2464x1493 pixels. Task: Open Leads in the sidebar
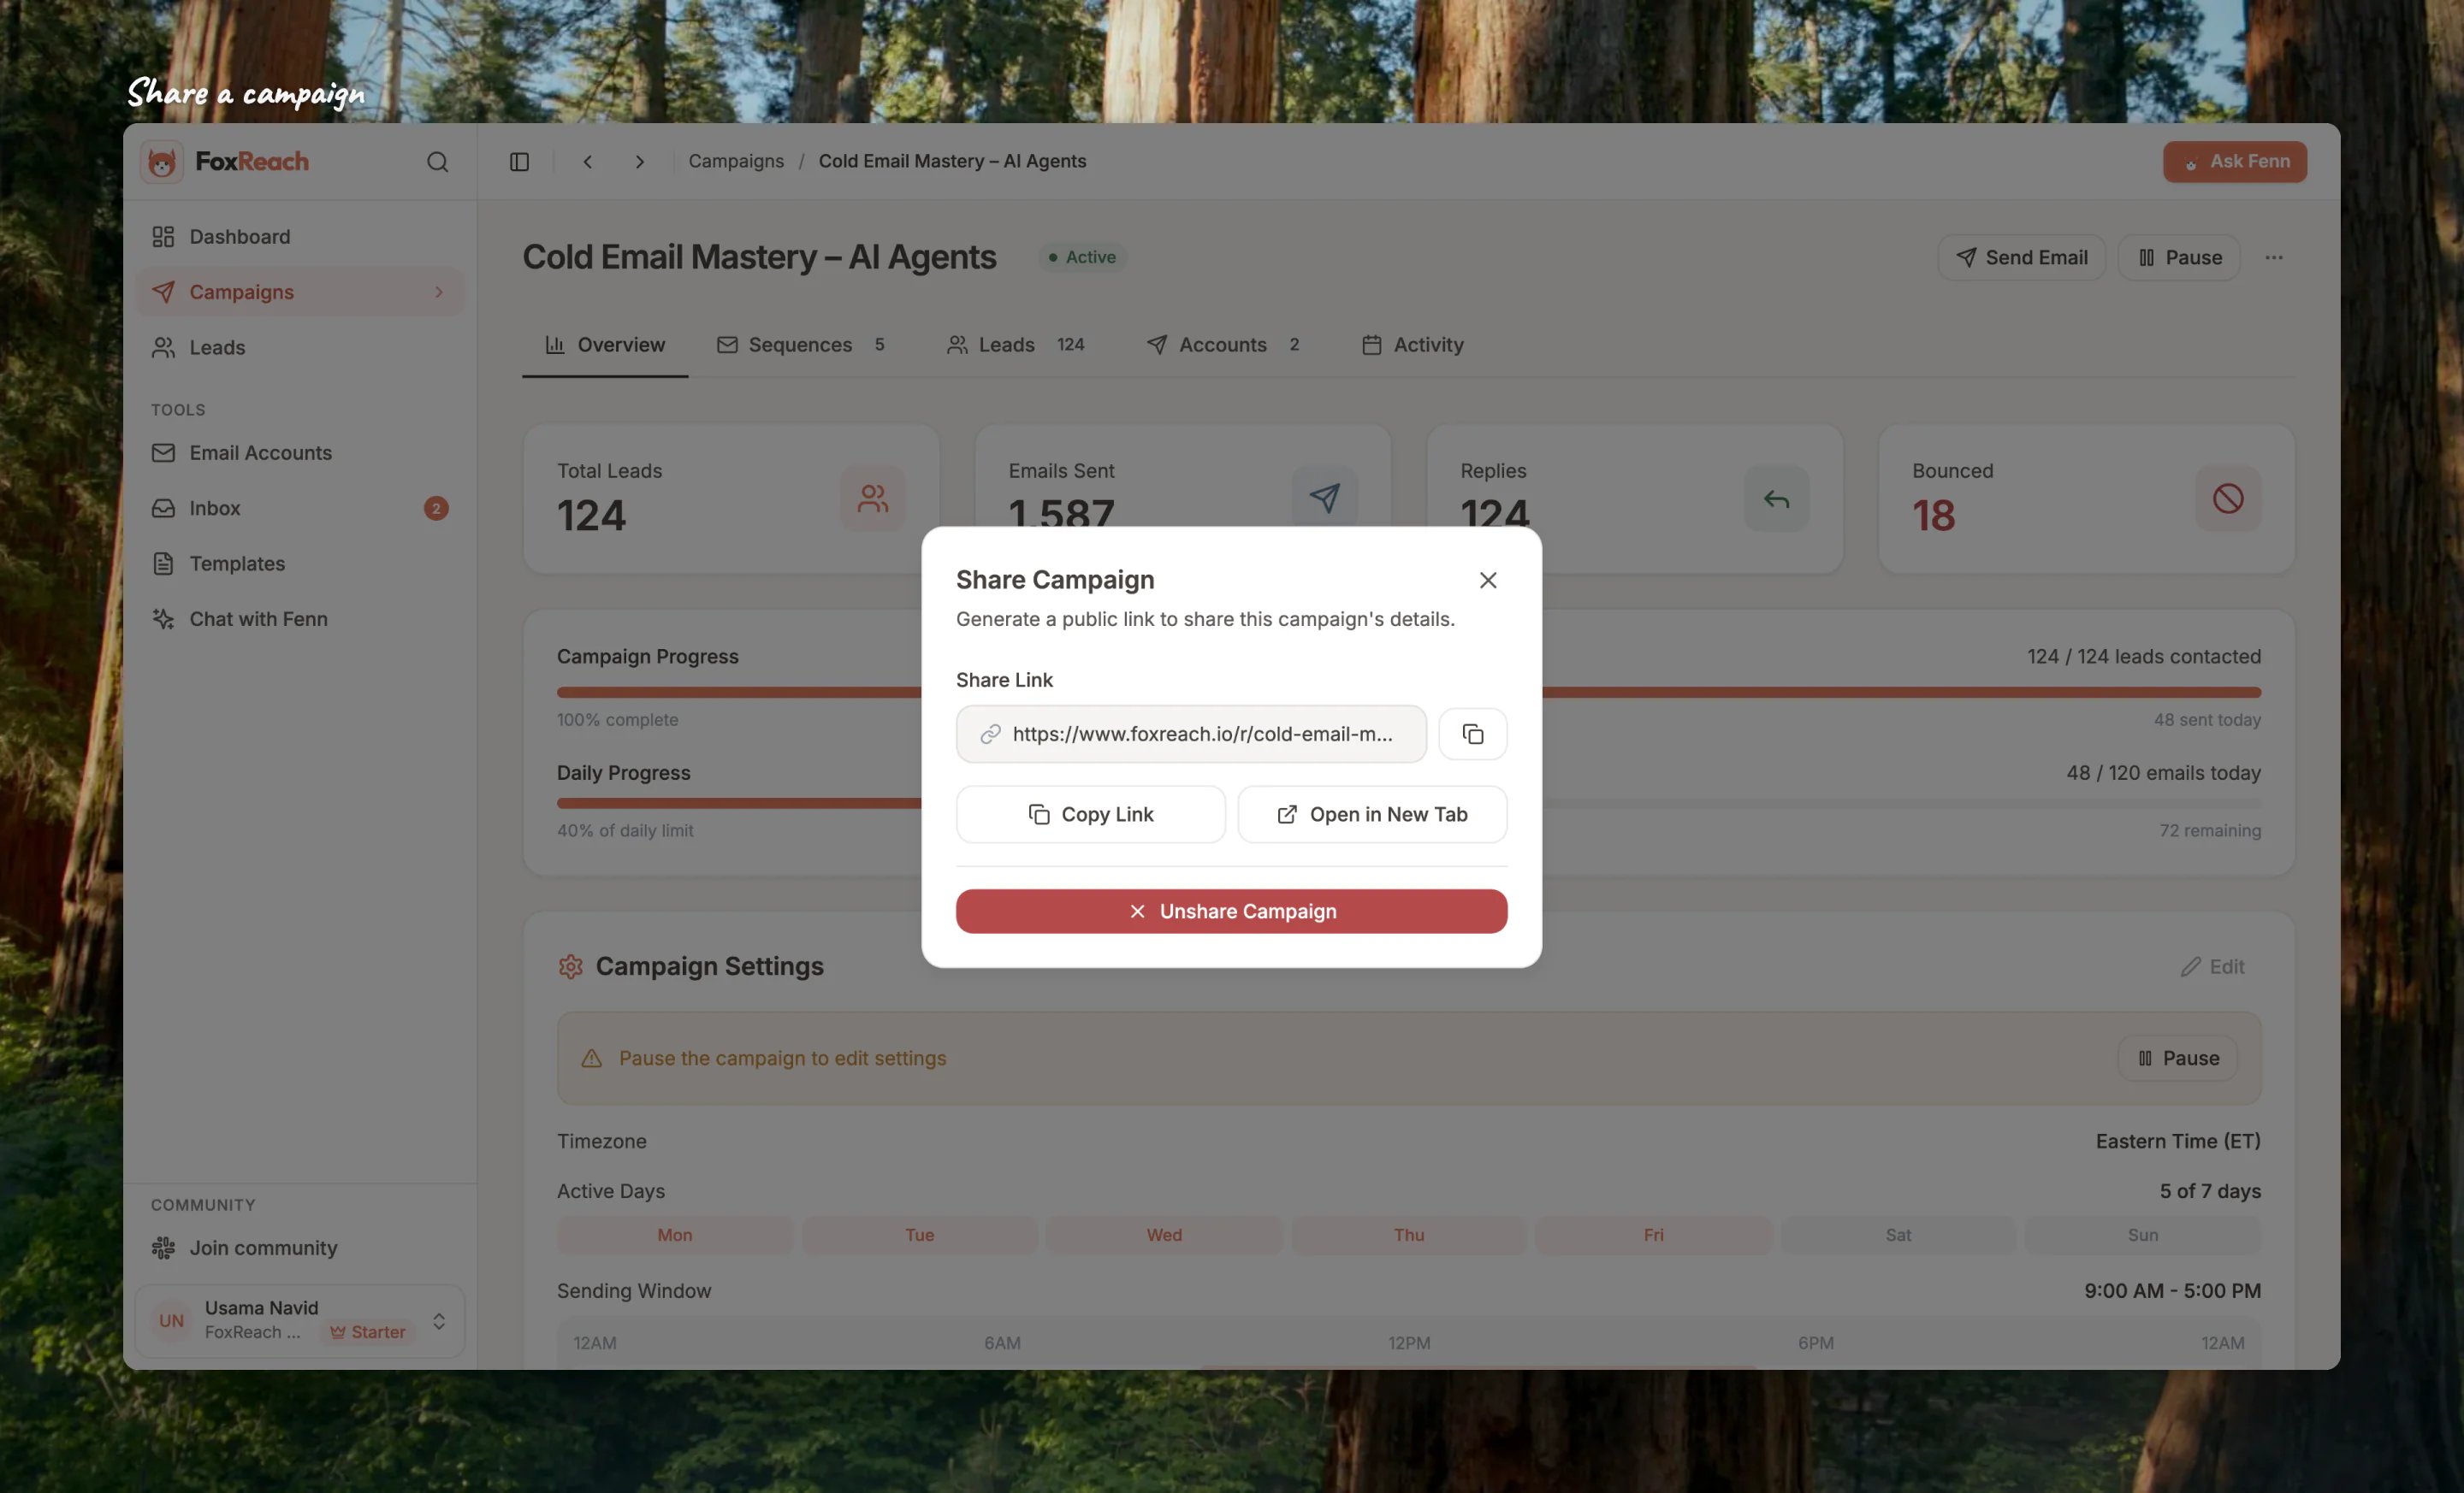300,348
